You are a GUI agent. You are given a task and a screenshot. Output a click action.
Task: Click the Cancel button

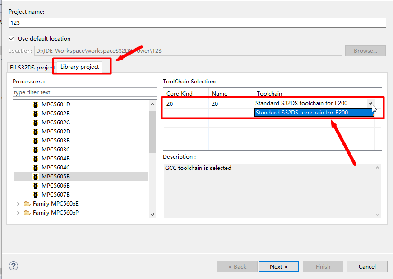click(367, 267)
